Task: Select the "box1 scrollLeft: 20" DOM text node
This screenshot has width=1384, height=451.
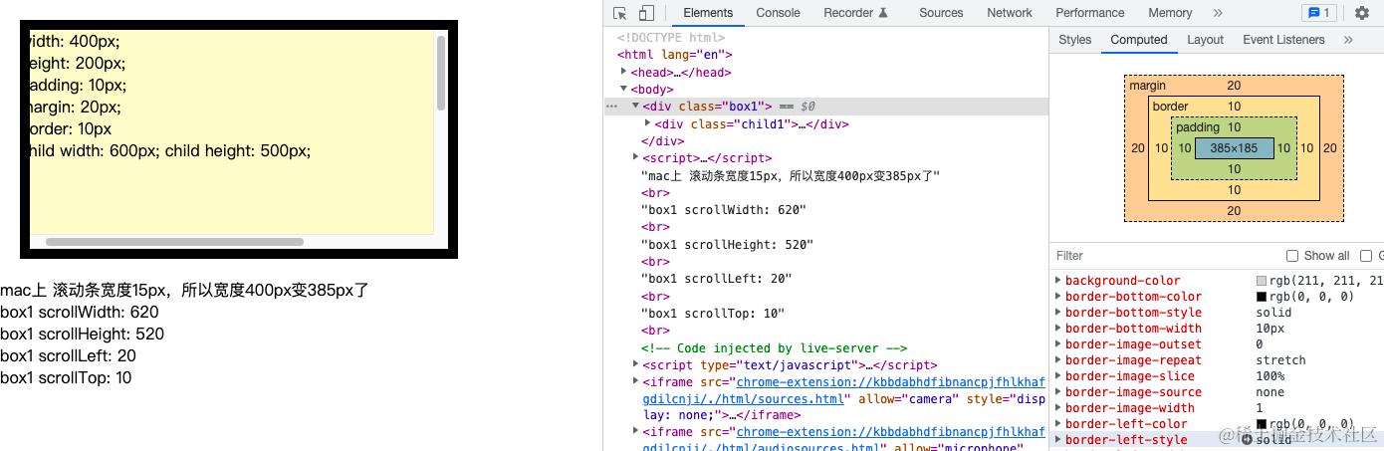Action: click(716, 279)
